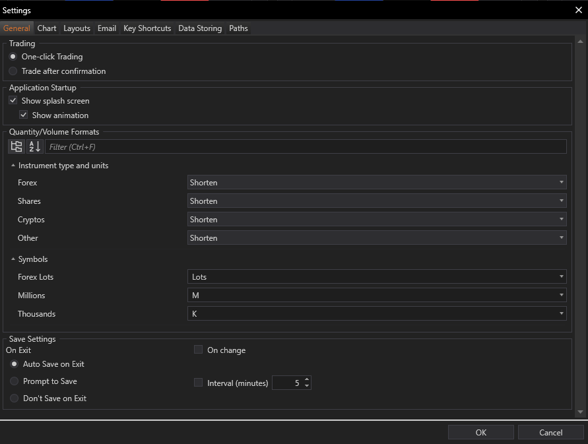The height and width of the screenshot is (444, 588).
Task: Switch to the Chart tab
Action: (x=47, y=28)
